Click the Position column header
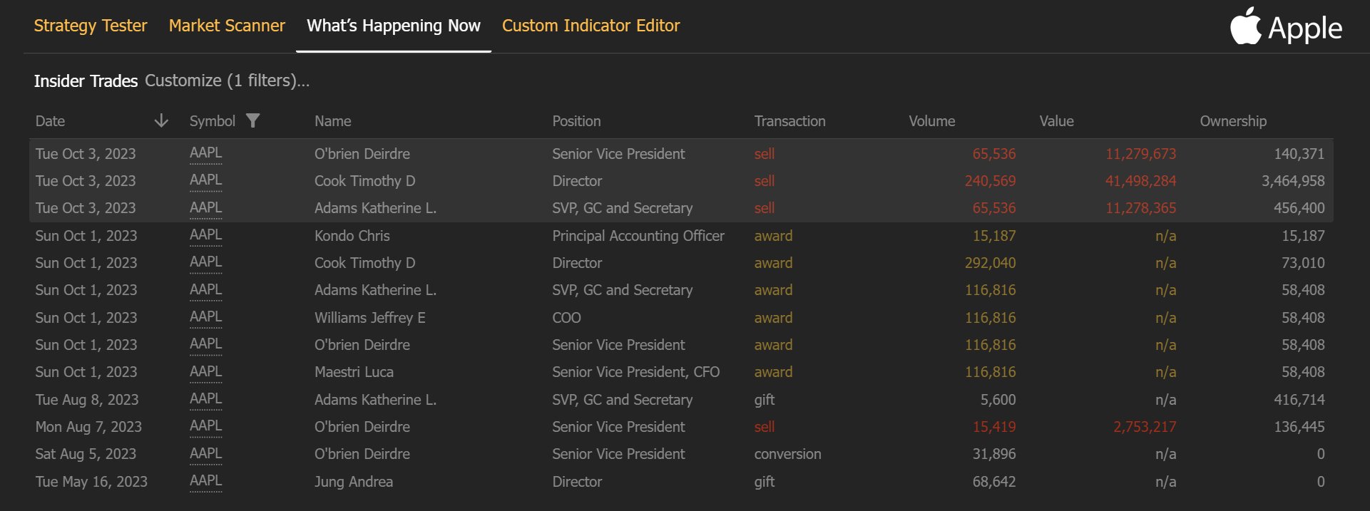Viewport: 1370px width, 511px height. pos(576,121)
